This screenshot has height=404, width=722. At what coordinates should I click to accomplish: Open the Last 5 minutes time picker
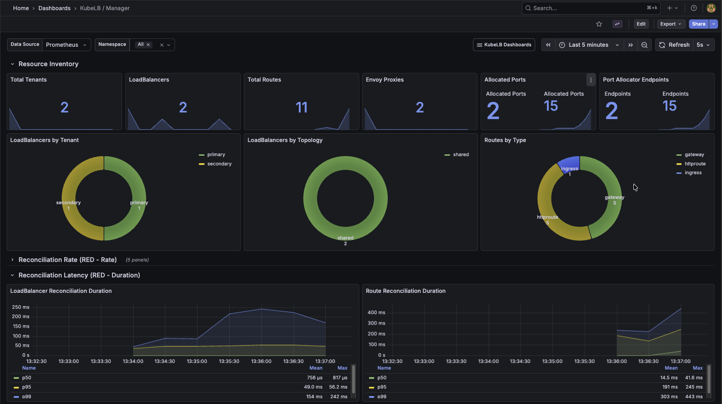tap(588, 45)
